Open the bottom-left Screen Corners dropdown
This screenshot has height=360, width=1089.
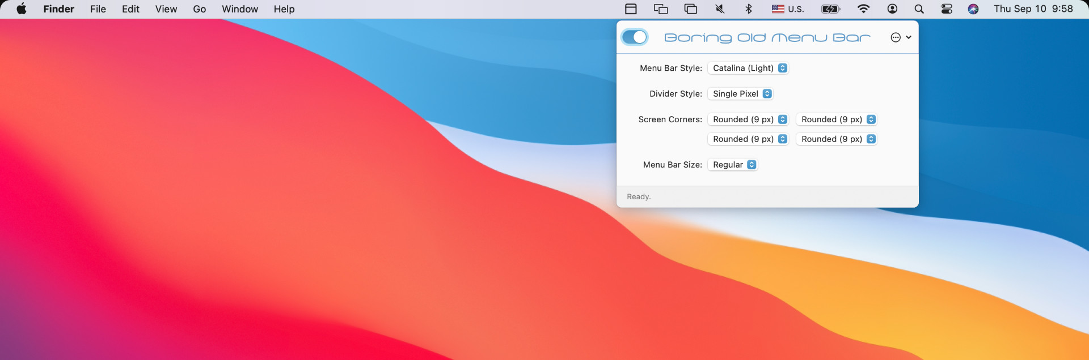[748, 139]
